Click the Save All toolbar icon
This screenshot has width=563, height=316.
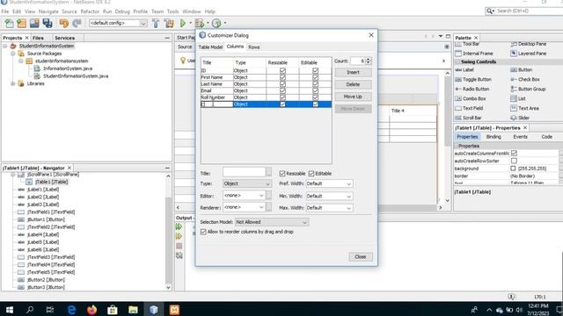click(x=48, y=24)
